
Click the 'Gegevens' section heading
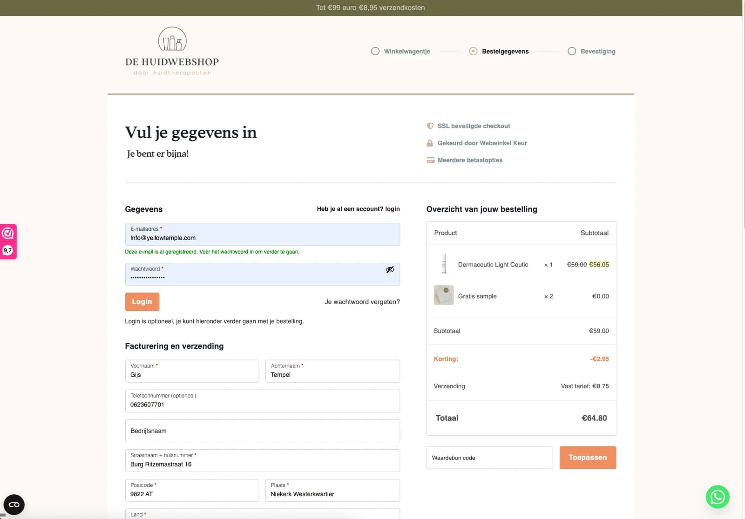pos(144,209)
